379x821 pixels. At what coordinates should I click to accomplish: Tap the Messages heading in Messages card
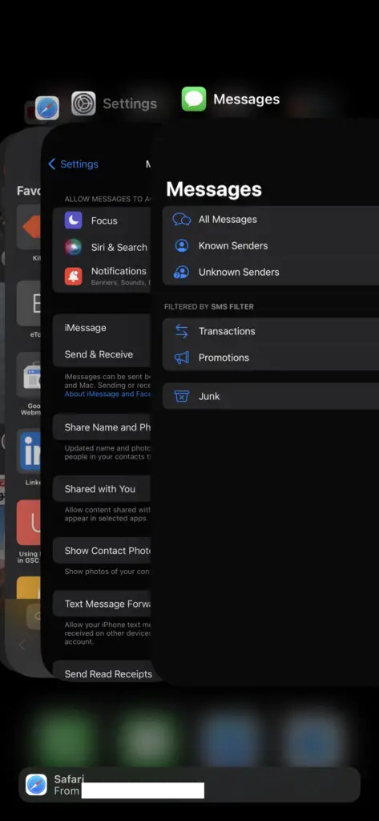[214, 189]
